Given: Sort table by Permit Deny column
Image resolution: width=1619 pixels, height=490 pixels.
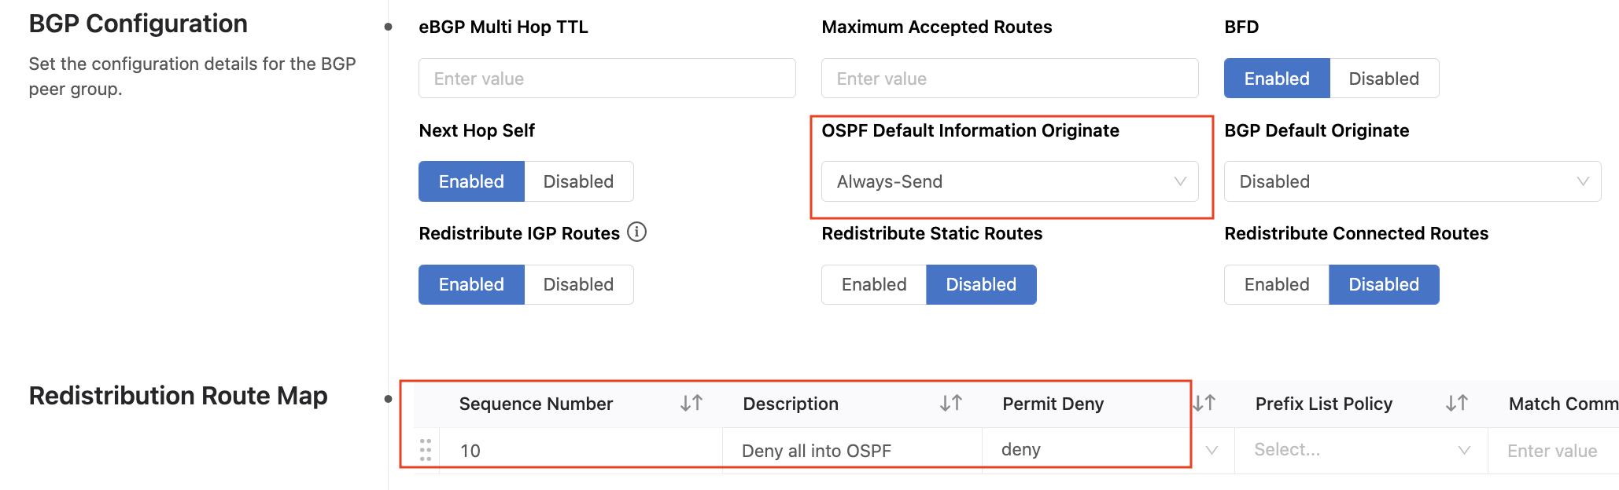Looking at the screenshot, I should 1204,404.
